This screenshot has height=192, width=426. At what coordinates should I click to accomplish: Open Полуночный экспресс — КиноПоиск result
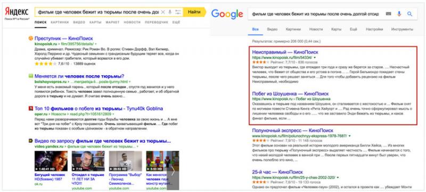tap(292, 131)
